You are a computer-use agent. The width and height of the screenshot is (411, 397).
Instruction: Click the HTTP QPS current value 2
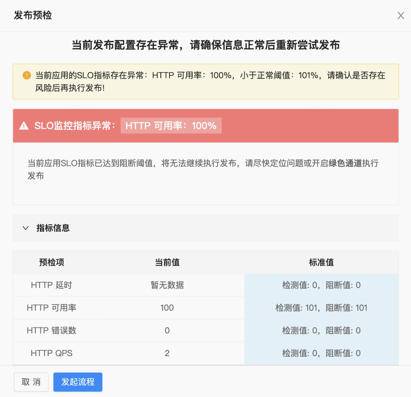pos(167,353)
